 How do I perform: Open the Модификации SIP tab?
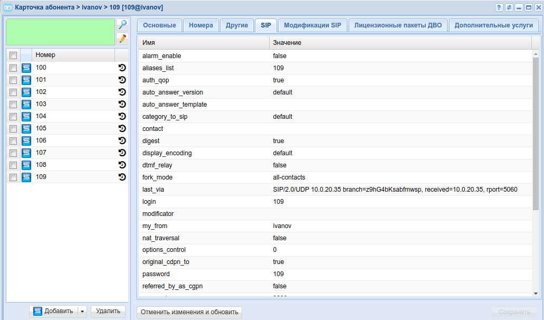coord(312,25)
